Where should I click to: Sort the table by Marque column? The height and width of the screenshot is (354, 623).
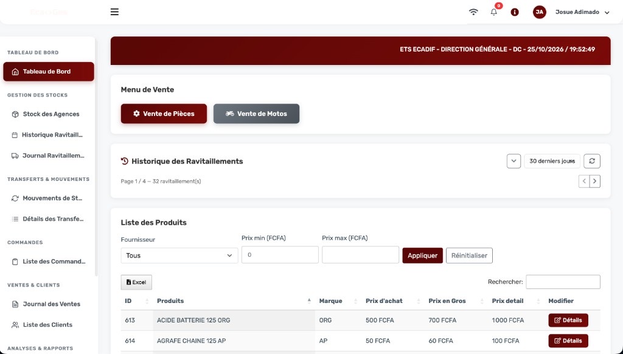(x=338, y=301)
